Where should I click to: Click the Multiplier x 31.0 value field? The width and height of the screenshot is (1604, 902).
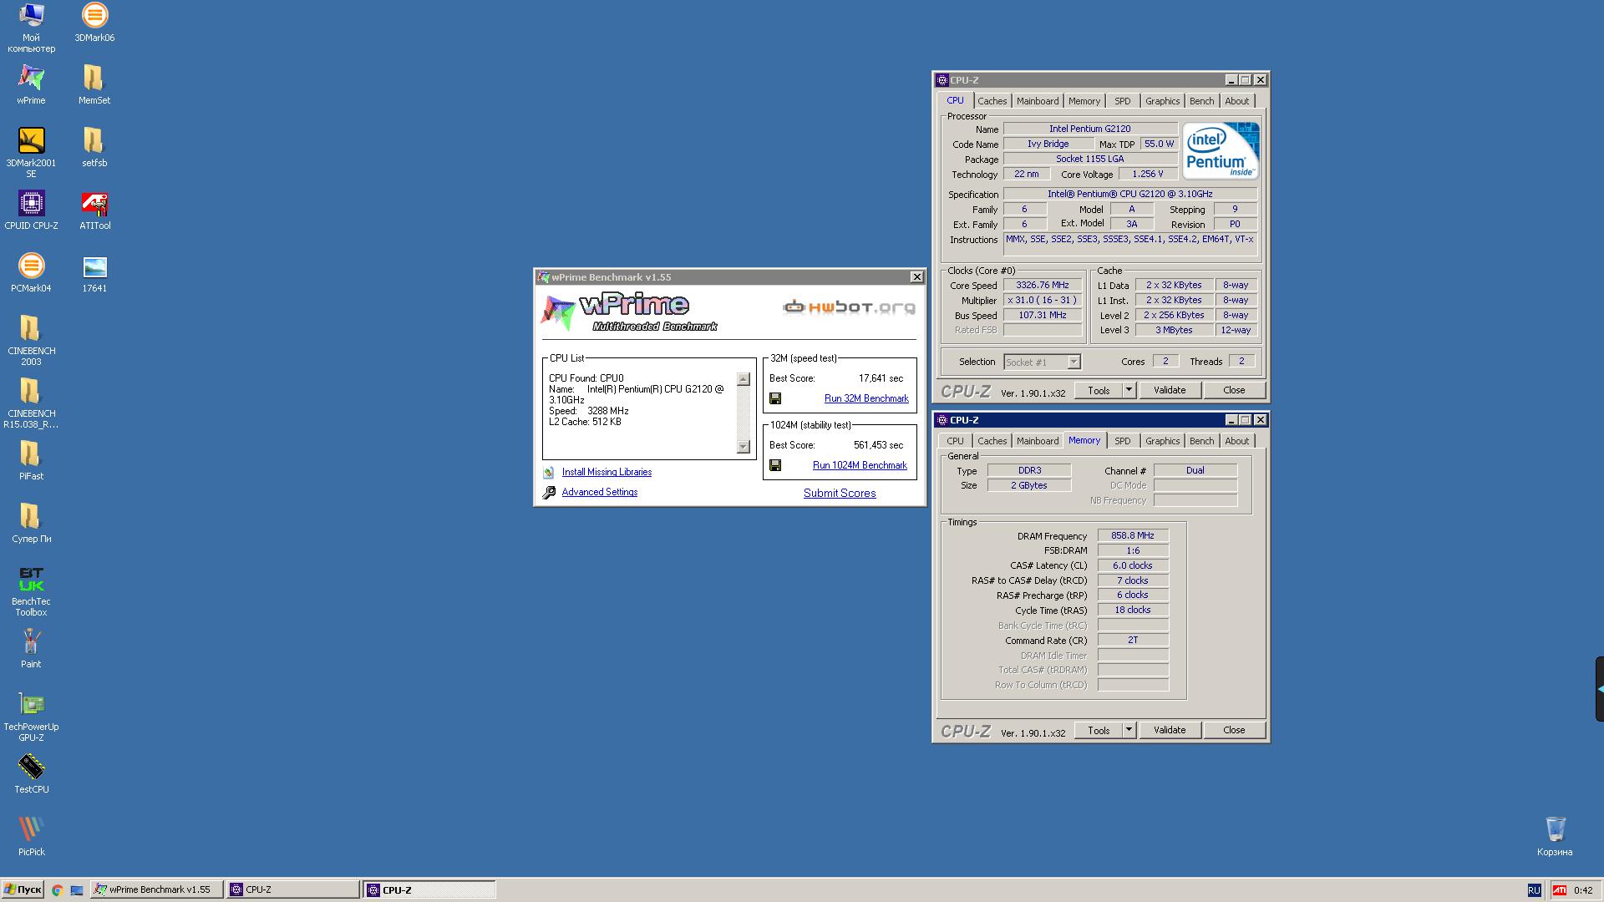[x=1043, y=300]
